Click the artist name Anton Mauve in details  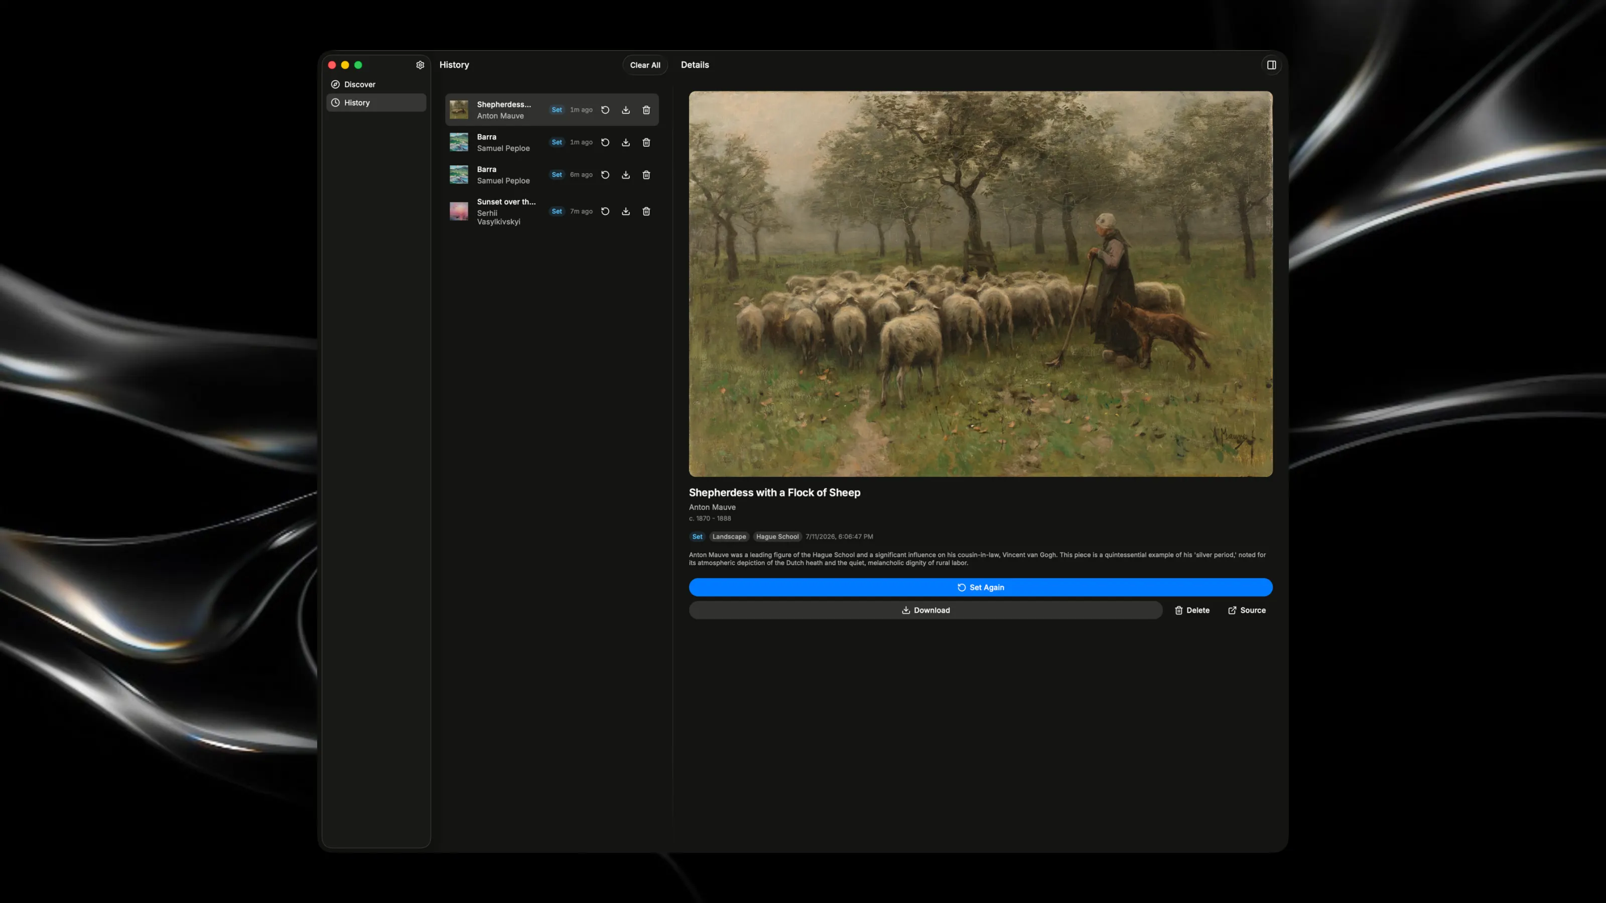(x=712, y=507)
